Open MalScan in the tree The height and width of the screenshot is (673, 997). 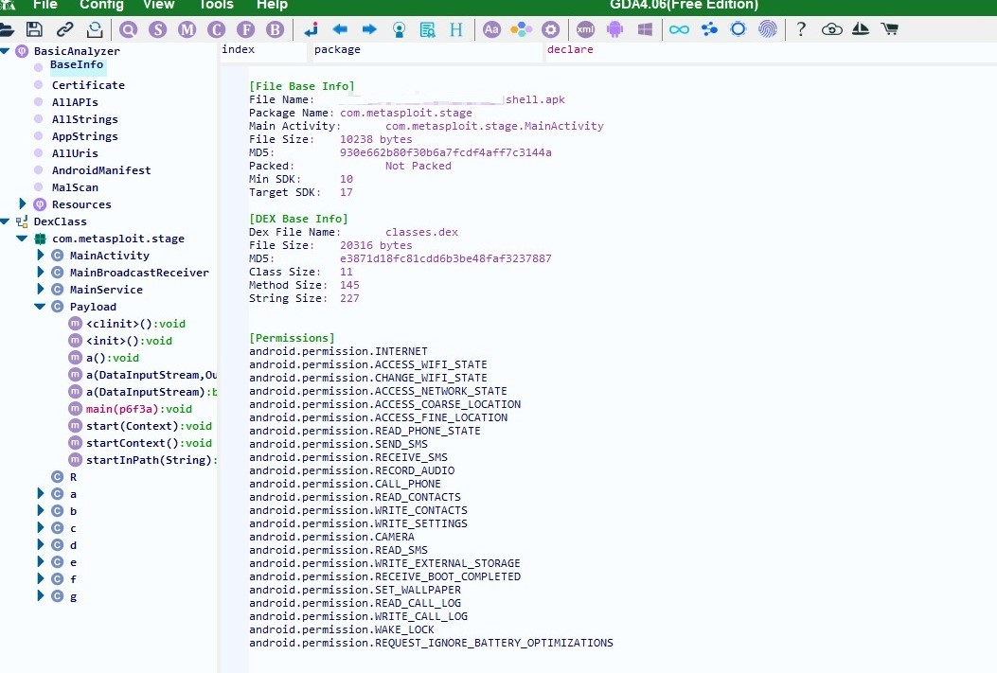pos(75,187)
